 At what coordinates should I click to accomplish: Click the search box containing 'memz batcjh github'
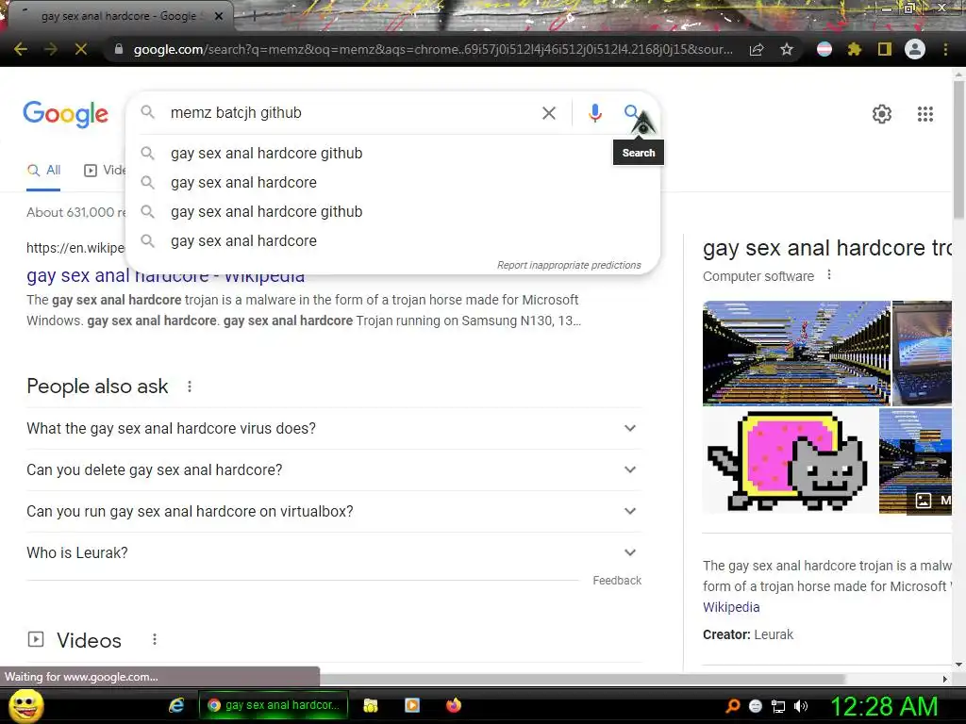click(x=348, y=113)
